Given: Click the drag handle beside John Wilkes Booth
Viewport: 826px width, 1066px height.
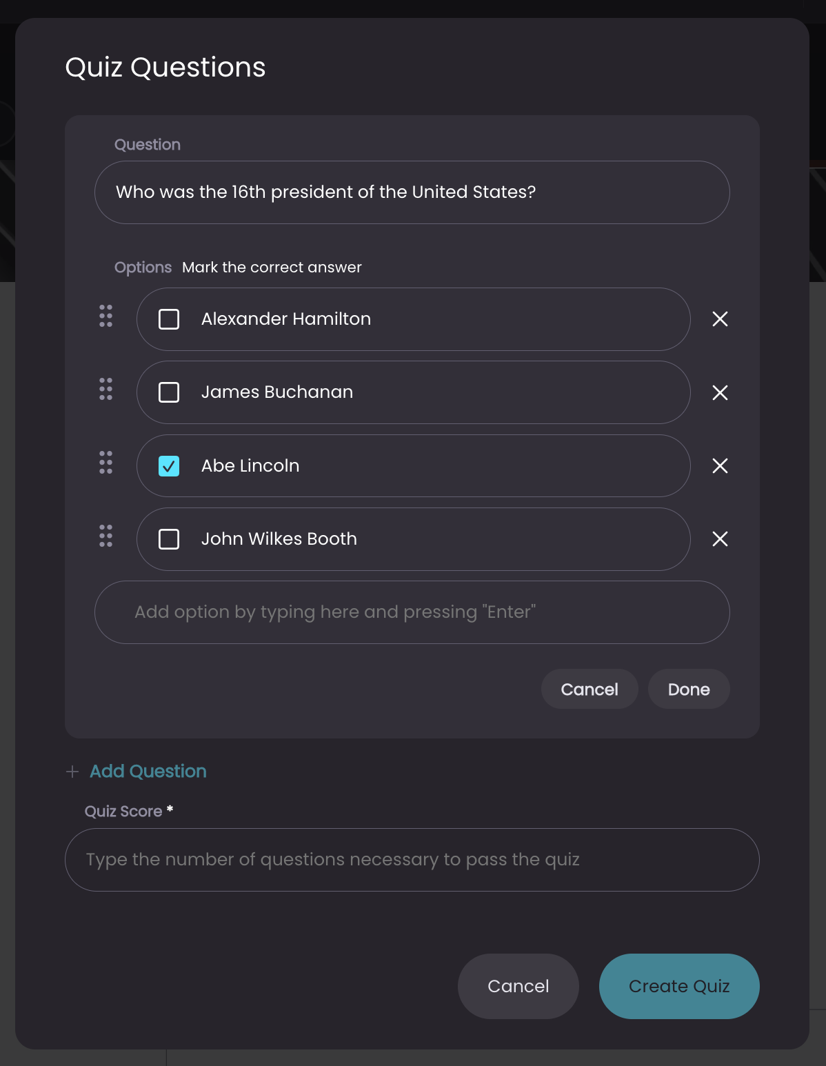Looking at the screenshot, I should 105,536.
